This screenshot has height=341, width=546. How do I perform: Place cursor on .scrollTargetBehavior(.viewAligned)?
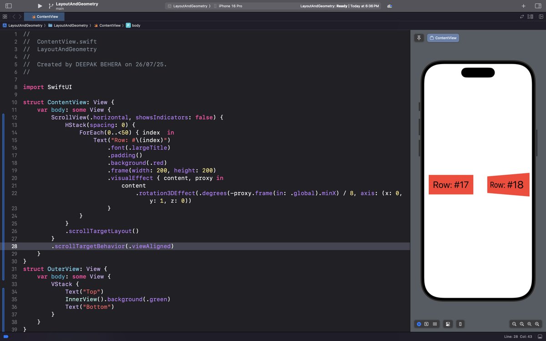click(x=112, y=246)
